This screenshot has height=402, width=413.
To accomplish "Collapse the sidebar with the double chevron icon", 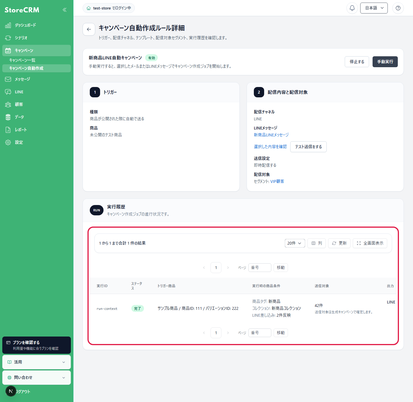I will click(x=65, y=10).
